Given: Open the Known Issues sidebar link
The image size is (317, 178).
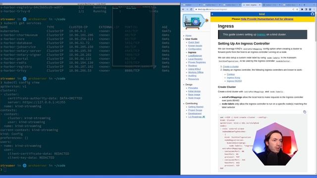Looking at the screenshot, I should 195,46.
